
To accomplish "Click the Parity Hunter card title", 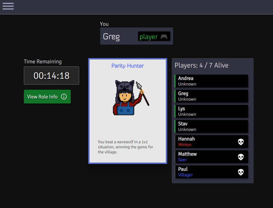I will click(128, 66).
